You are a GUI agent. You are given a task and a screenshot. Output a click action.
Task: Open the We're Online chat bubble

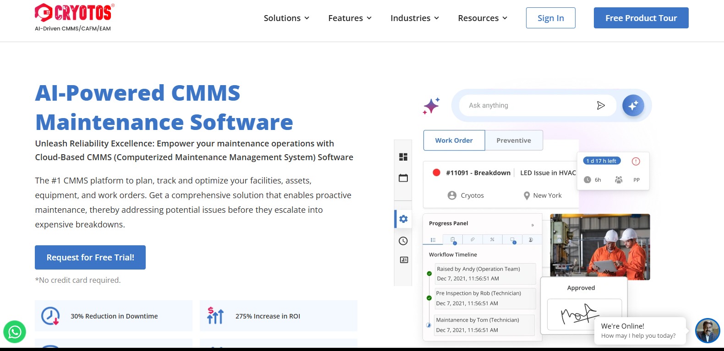pyautogui.click(x=640, y=330)
